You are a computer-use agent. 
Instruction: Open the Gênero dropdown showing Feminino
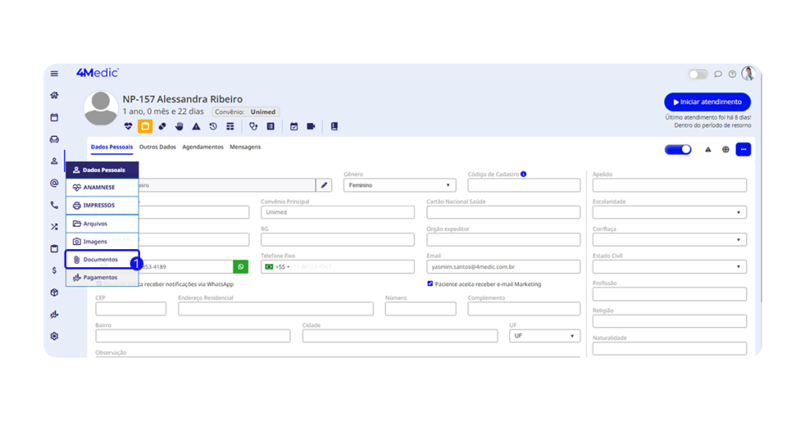[399, 185]
